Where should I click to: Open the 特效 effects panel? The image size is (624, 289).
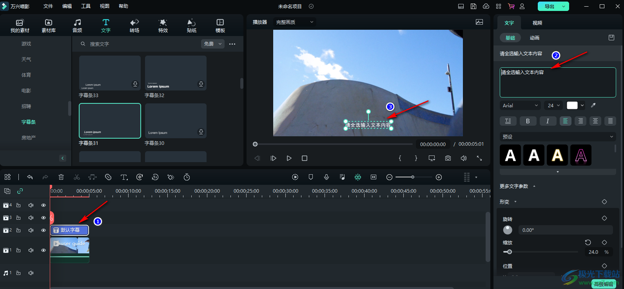163,26
